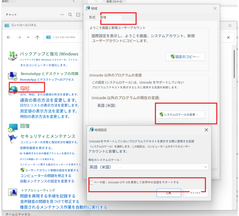This screenshot has height=216, width=239.
Task: Click the Control Panel address bar icon
Action: (x=48, y=37)
